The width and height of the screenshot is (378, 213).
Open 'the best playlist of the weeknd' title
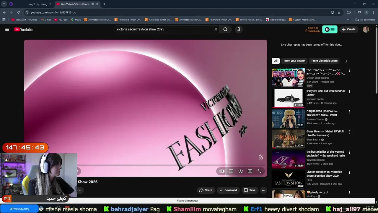326,154
